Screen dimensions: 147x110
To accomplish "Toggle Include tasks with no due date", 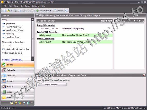I will 3,49.
